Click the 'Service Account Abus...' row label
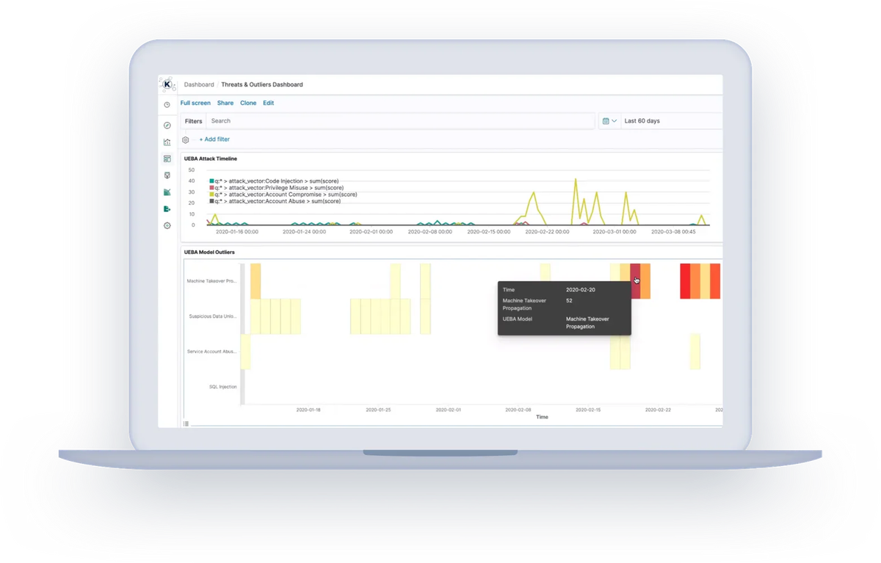 [212, 352]
